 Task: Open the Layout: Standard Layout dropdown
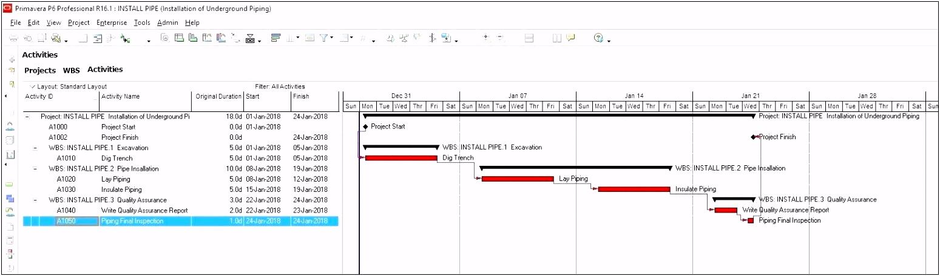(33, 87)
